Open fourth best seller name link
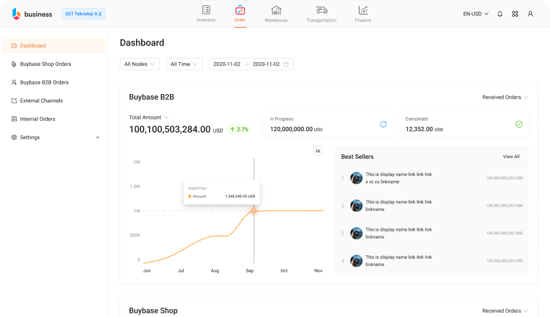550x317 pixels. coord(399,261)
